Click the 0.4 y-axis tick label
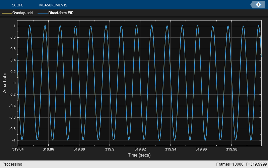268x168 pixels. click(x=13, y=60)
